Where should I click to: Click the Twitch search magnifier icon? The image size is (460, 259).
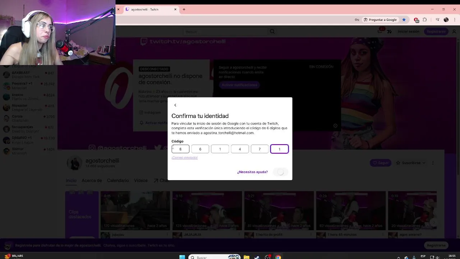pyautogui.click(x=272, y=31)
